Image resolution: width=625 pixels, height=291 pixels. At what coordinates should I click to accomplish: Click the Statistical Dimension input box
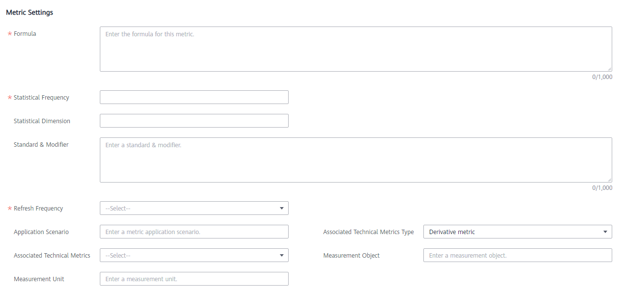pyautogui.click(x=194, y=121)
